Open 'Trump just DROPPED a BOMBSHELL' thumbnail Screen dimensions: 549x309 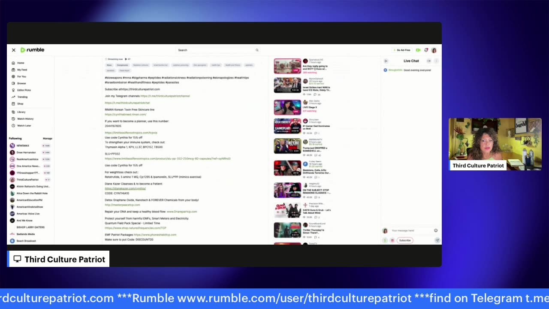tap(287, 146)
